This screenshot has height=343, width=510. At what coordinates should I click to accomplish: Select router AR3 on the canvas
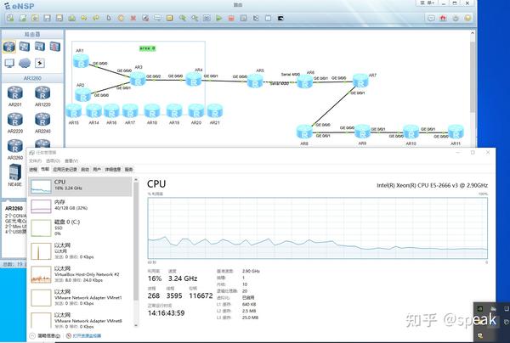[x=138, y=79]
